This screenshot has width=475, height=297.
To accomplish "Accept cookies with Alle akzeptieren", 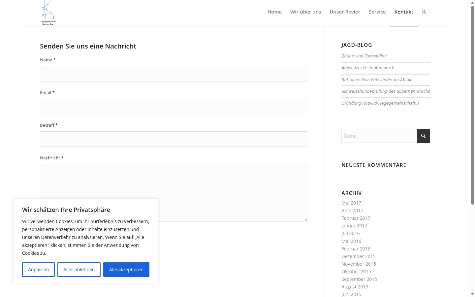I will [126, 270].
